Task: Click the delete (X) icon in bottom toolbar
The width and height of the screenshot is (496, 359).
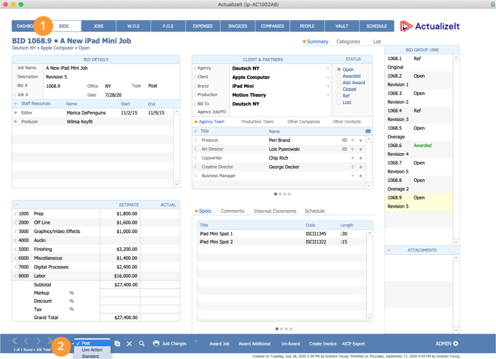Action: point(130,343)
